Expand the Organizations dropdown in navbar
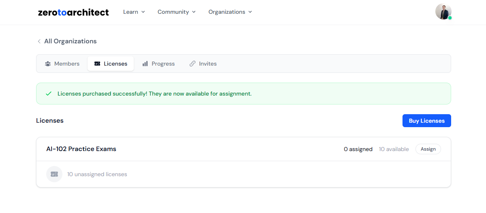The image size is (486, 213). 230,12
